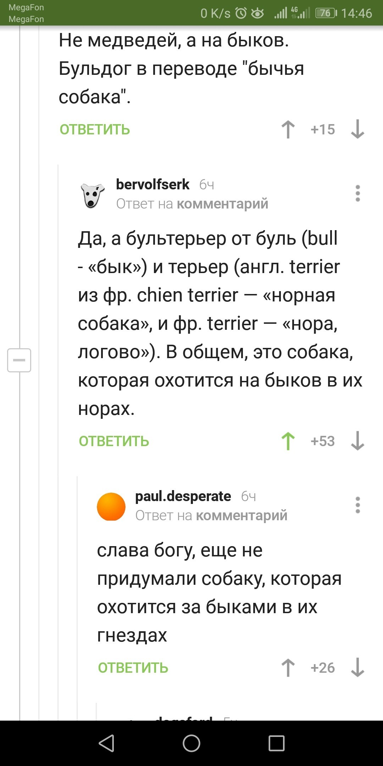Go to parent comment of paul.desperate's reply
The width and height of the screenshot is (383, 766).
(242, 516)
